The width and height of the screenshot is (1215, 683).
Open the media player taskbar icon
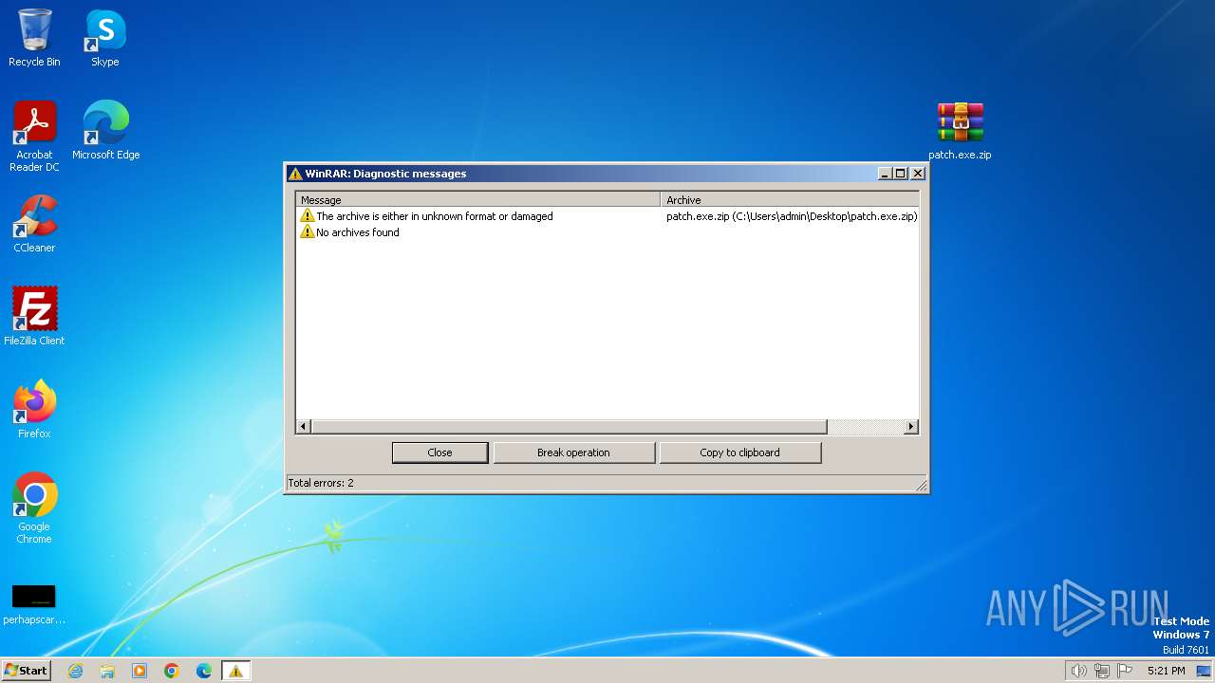[x=140, y=671]
